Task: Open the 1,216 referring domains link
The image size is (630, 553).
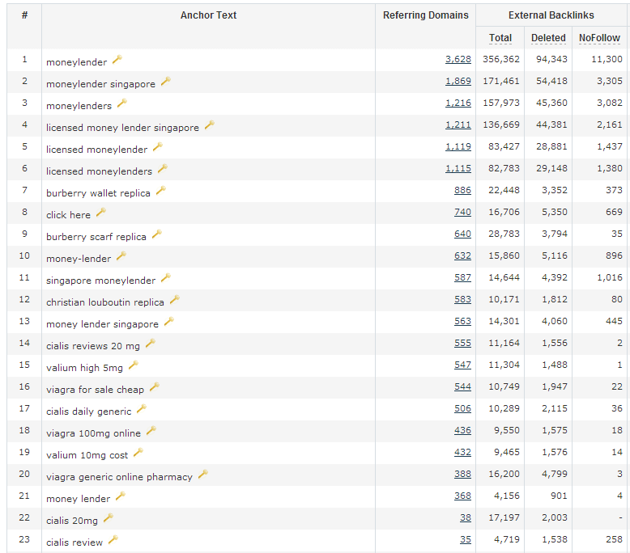Action: tap(458, 103)
